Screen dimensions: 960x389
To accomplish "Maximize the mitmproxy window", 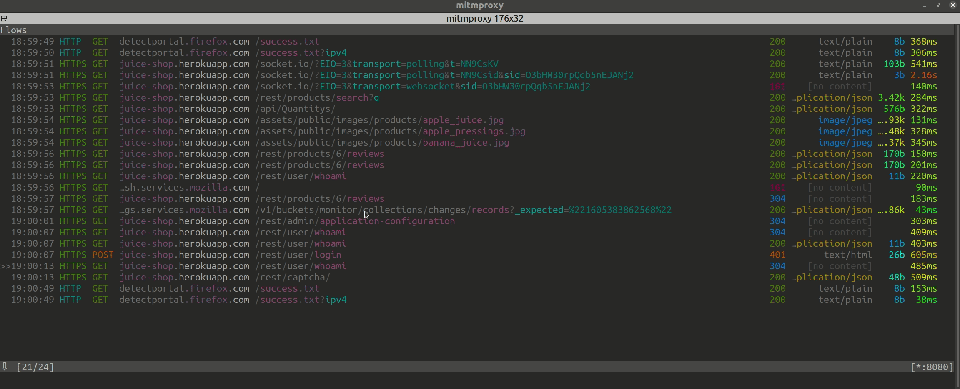I will pos(939,5).
